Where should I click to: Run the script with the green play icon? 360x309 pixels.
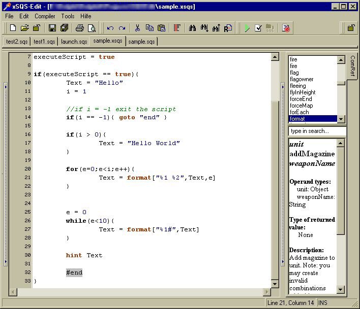[x=247, y=28]
